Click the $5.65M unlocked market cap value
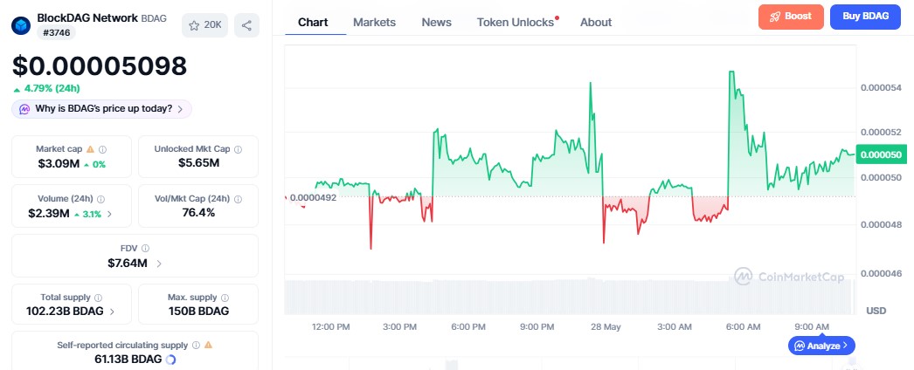Viewport: 914px width, 370px height. pos(198,163)
